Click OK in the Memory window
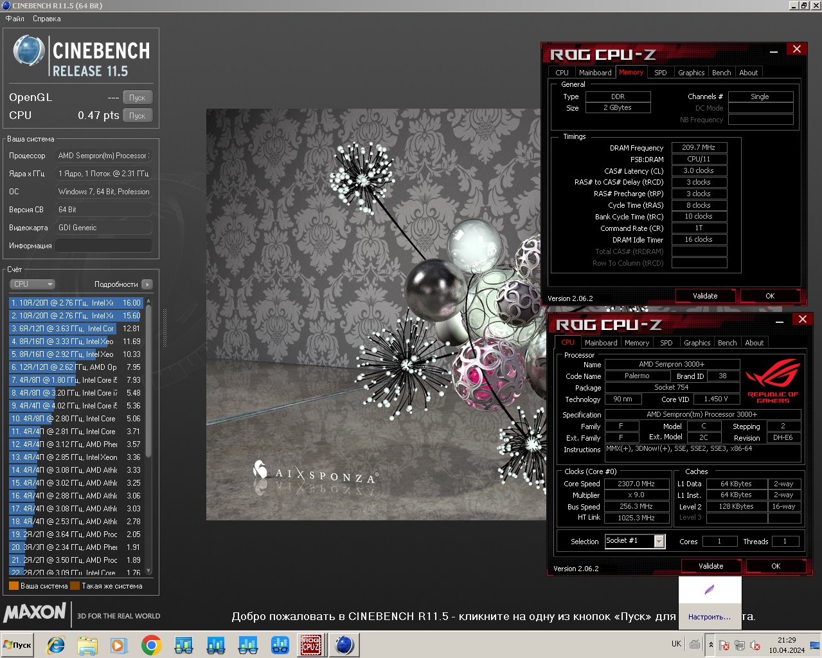The width and height of the screenshot is (822, 658). pyautogui.click(x=770, y=296)
